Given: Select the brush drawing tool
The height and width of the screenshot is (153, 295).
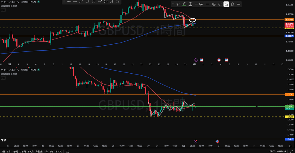Looking at the screenshot, I should coord(112,2).
